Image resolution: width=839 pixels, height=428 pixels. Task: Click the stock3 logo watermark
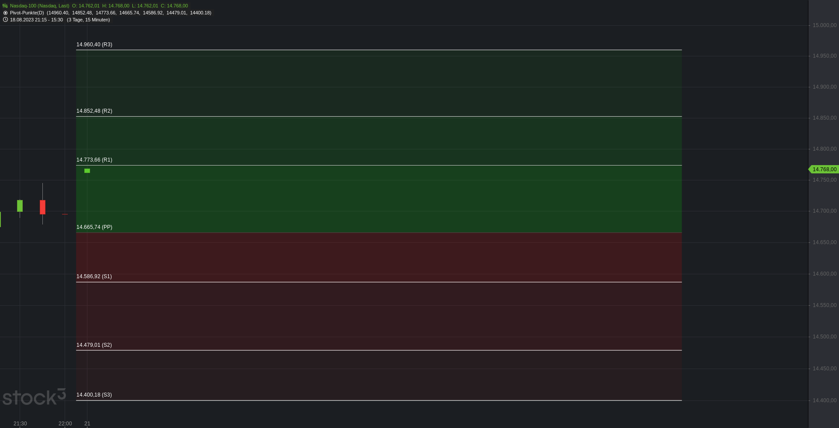(34, 397)
